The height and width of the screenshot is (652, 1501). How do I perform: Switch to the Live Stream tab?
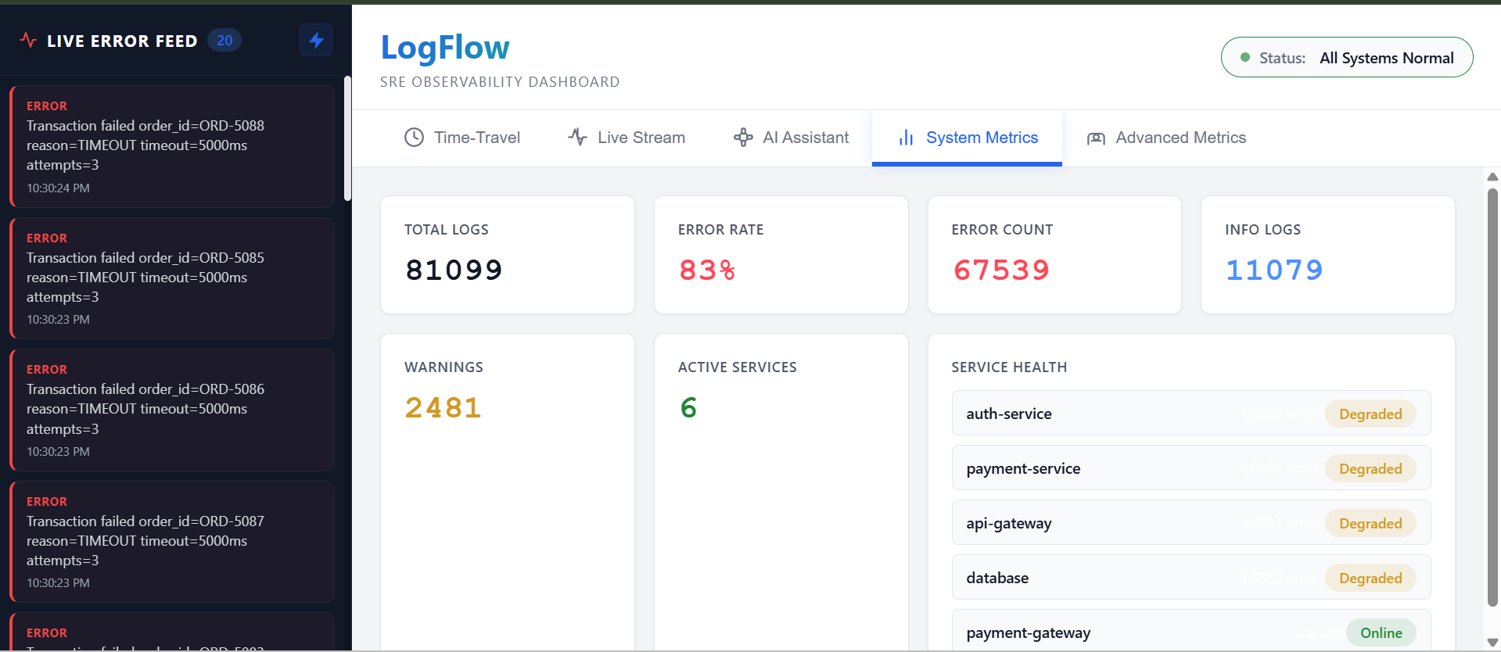(x=627, y=138)
